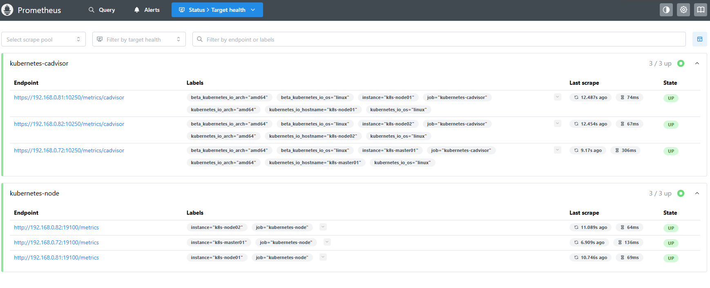710x288 pixels.
Task: Click the Prometheus title text
Action: click(39, 10)
